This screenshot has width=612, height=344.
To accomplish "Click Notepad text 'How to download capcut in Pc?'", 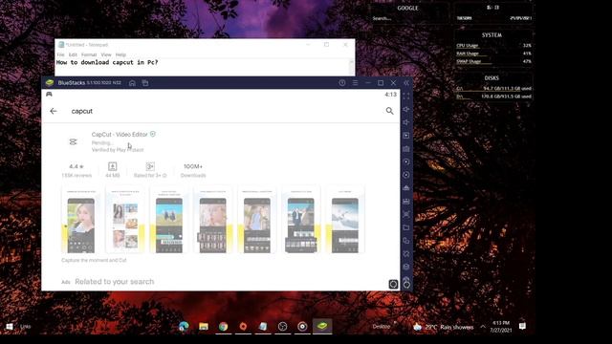I will pyautogui.click(x=107, y=62).
